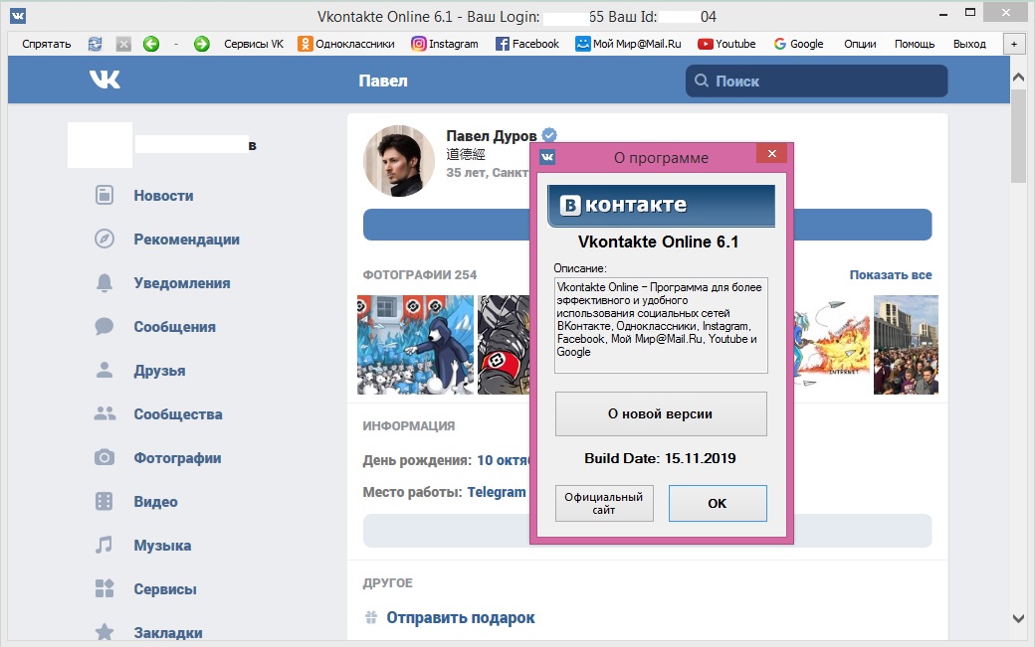Image resolution: width=1035 pixels, height=647 pixels.
Task: Click the vertical scrollbar down arrow
Action: click(x=1018, y=618)
